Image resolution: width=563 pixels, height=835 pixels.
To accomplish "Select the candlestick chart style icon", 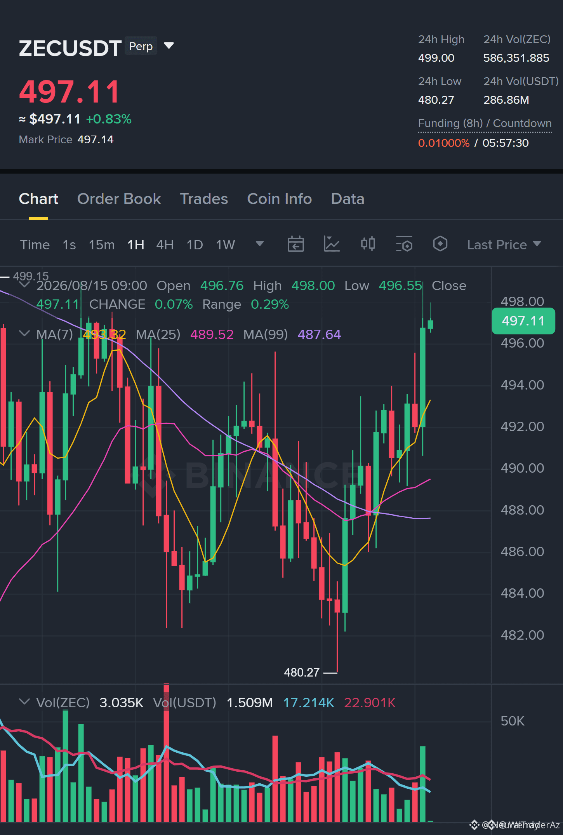I will click(368, 244).
